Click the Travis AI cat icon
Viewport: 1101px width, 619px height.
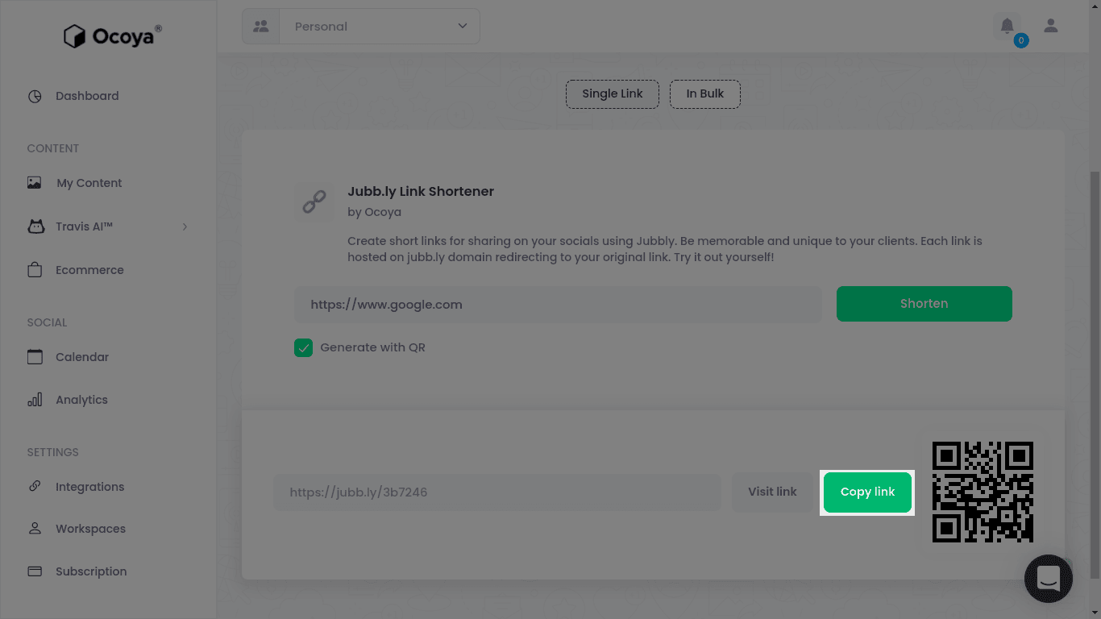coord(35,226)
